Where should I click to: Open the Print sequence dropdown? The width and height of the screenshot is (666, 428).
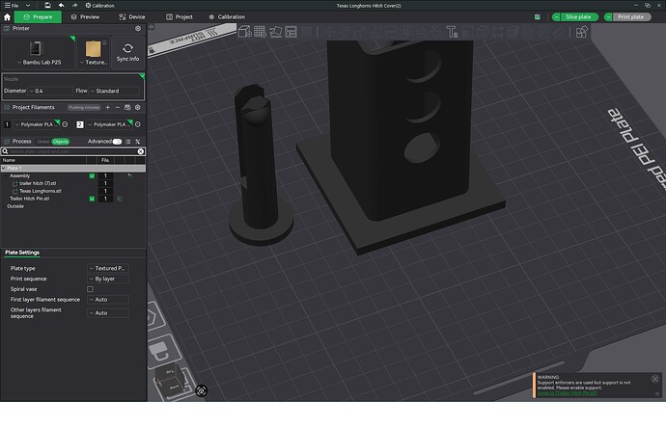click(x=108, y=279)
